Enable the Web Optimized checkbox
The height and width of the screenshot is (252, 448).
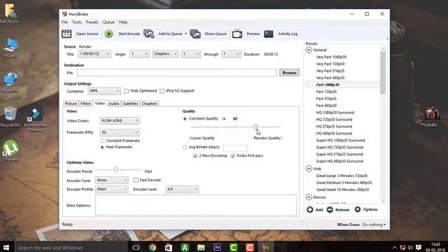(126, 91)
